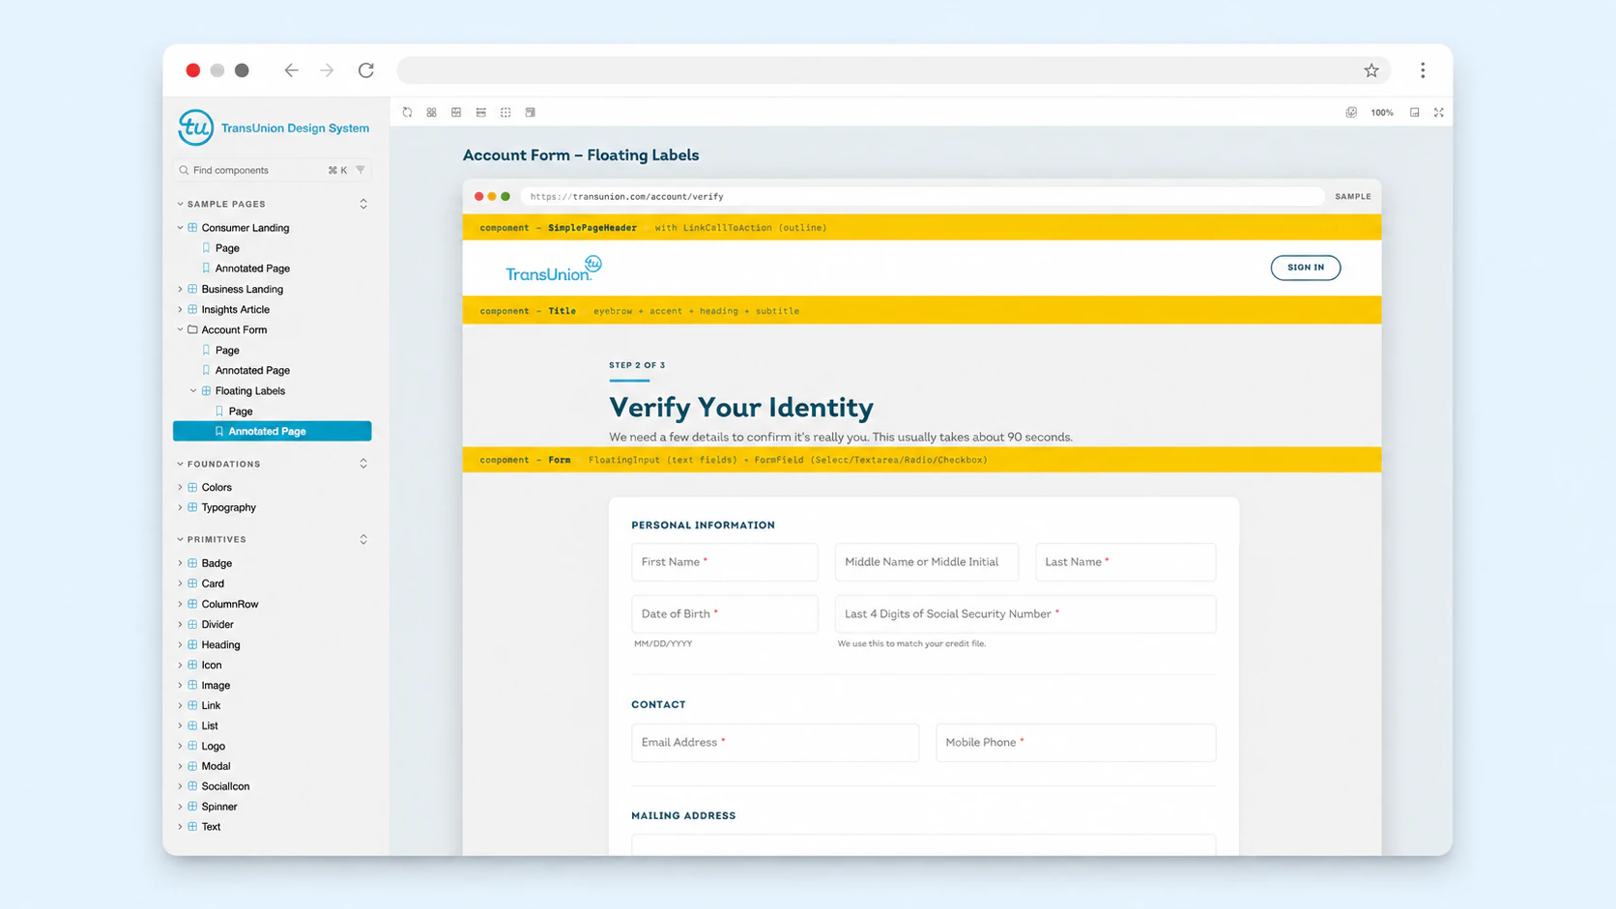This screenshot has height=909, width=1616.
Task: Click the Middle Name or Middle Initial field
Action: pos(927,562)
